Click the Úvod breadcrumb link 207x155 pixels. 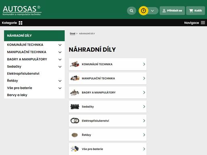coord(72,34)
